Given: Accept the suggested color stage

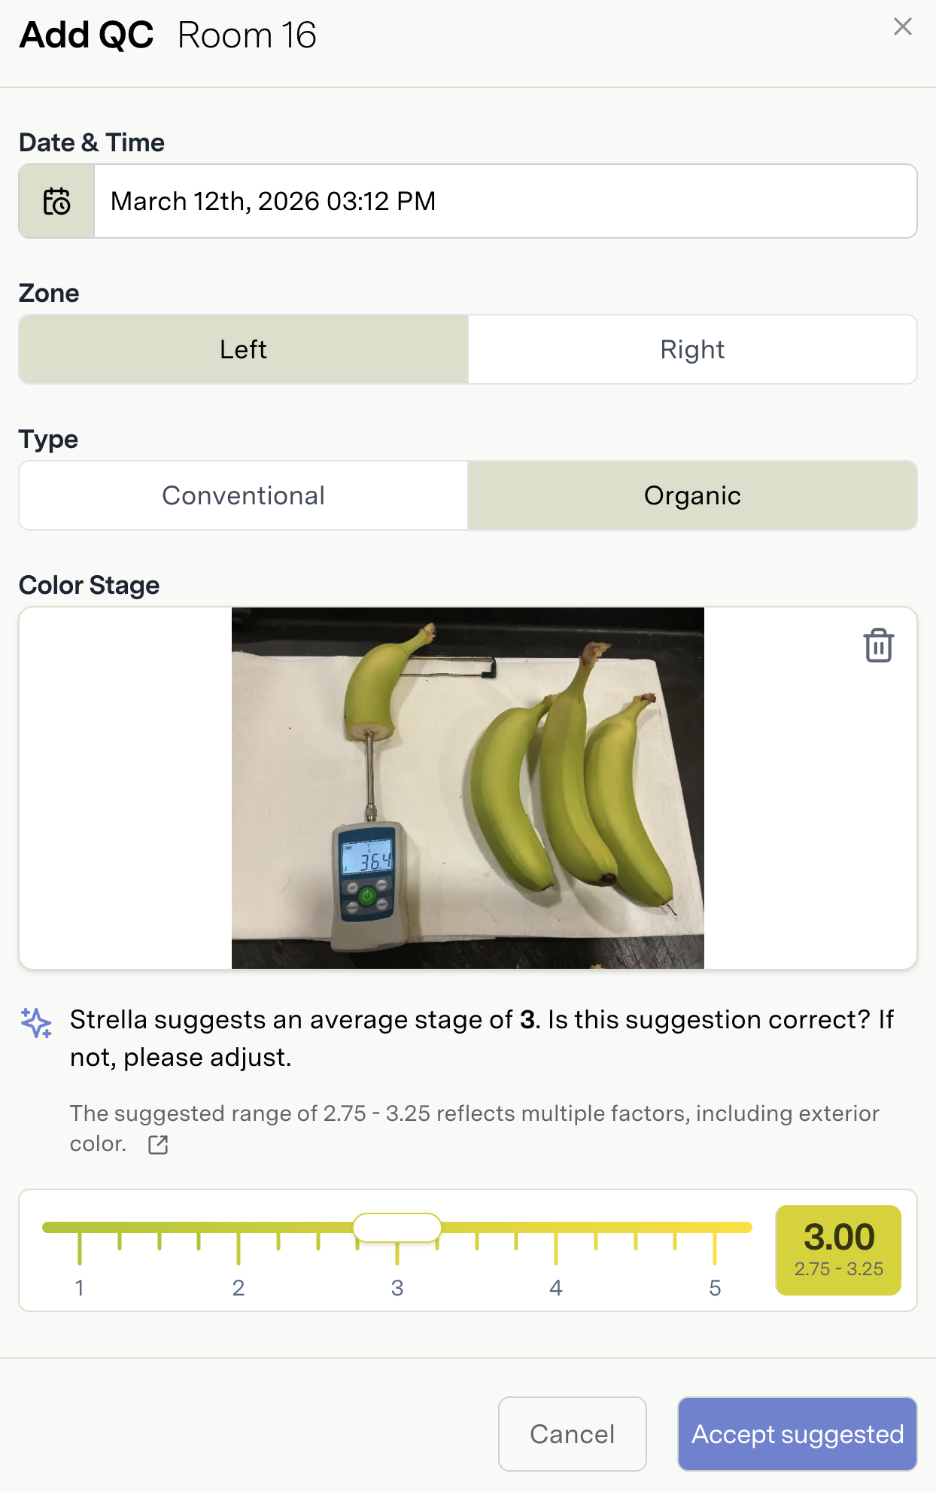Looking at the screenshot, I should 797,1434.
